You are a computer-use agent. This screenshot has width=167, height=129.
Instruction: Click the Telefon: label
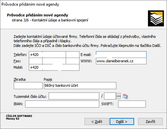20,55
